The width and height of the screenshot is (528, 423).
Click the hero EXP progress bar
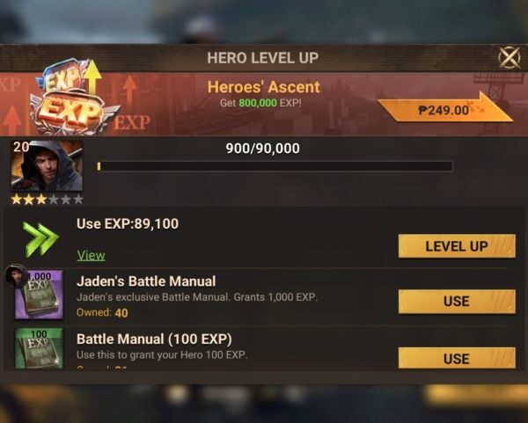(275, 166)
